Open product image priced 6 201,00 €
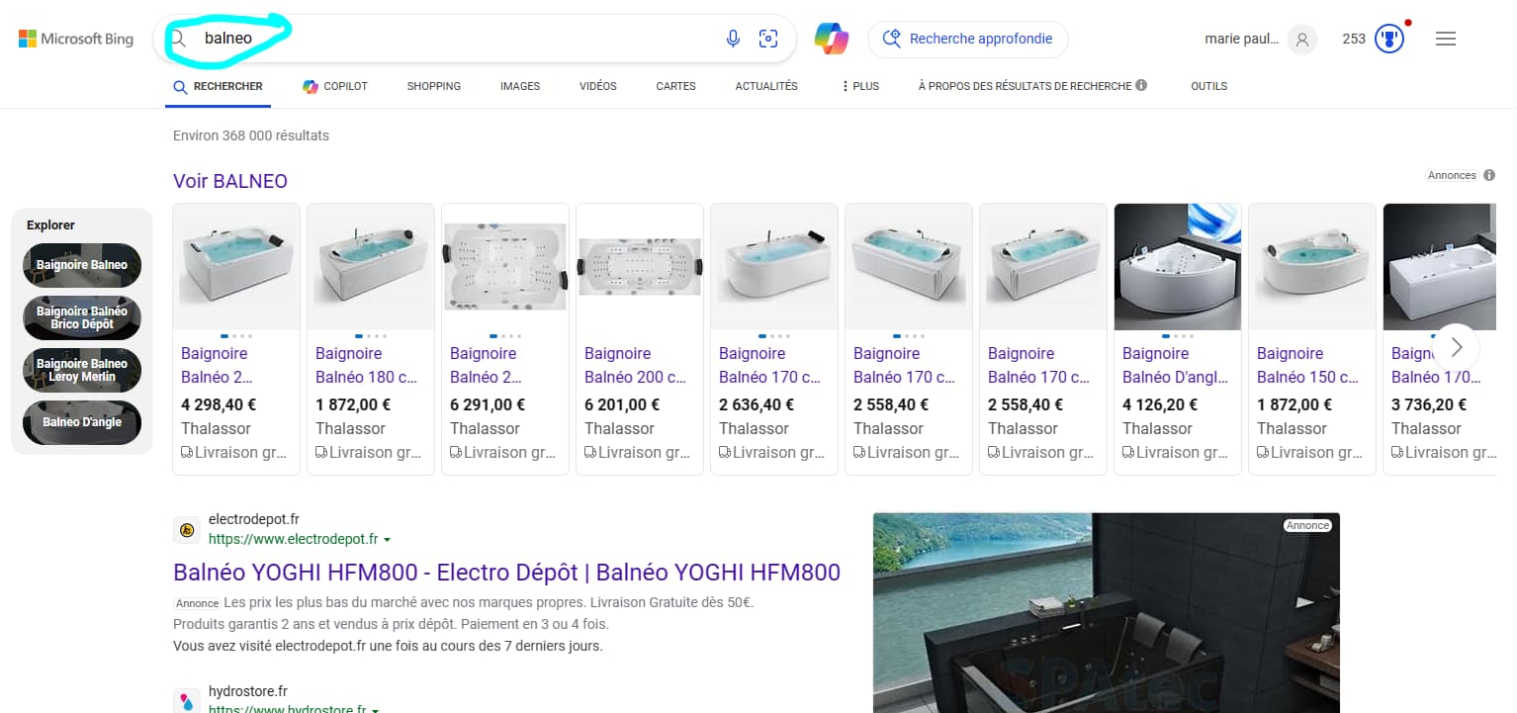Screen dimensions: 1517x713 click(x=640, y=267)
